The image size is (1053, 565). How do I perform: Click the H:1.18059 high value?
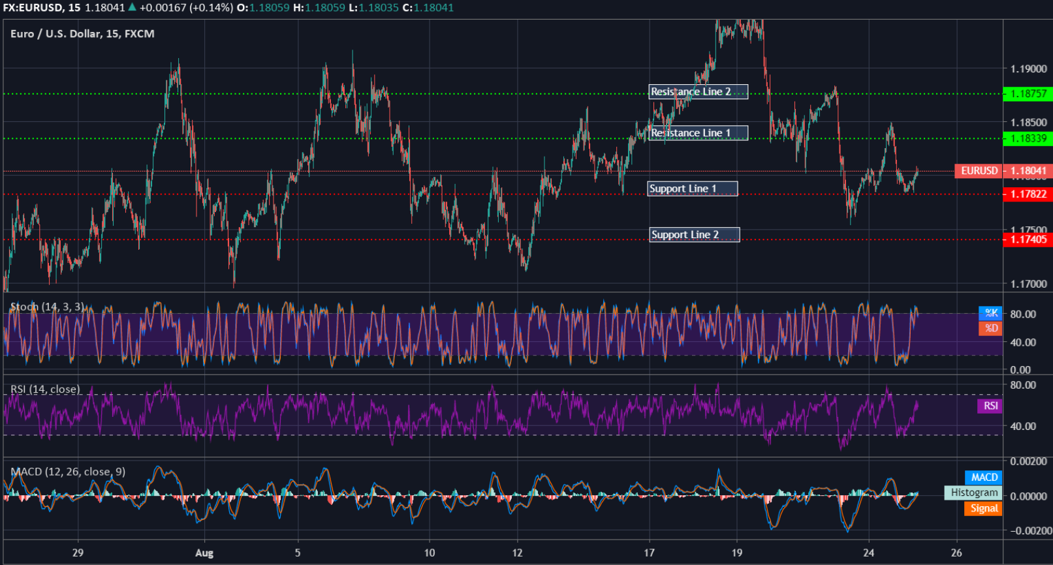click(319, 8)
